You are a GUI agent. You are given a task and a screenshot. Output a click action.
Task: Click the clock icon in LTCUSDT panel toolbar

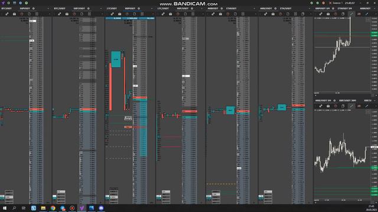(x=127, y=14)
